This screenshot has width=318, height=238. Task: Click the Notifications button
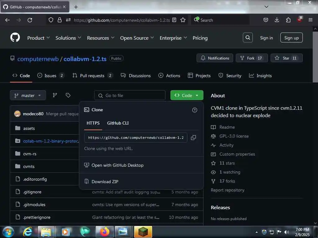(215, 58)
